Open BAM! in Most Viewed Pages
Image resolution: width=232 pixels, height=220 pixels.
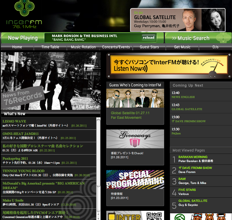tap(182, 179)
